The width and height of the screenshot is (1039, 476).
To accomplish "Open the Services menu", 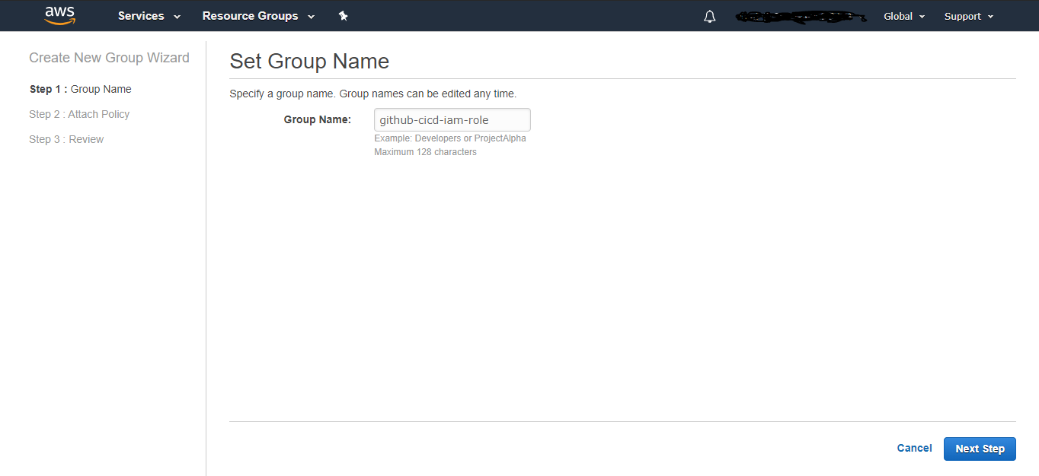I will [149, 15].
